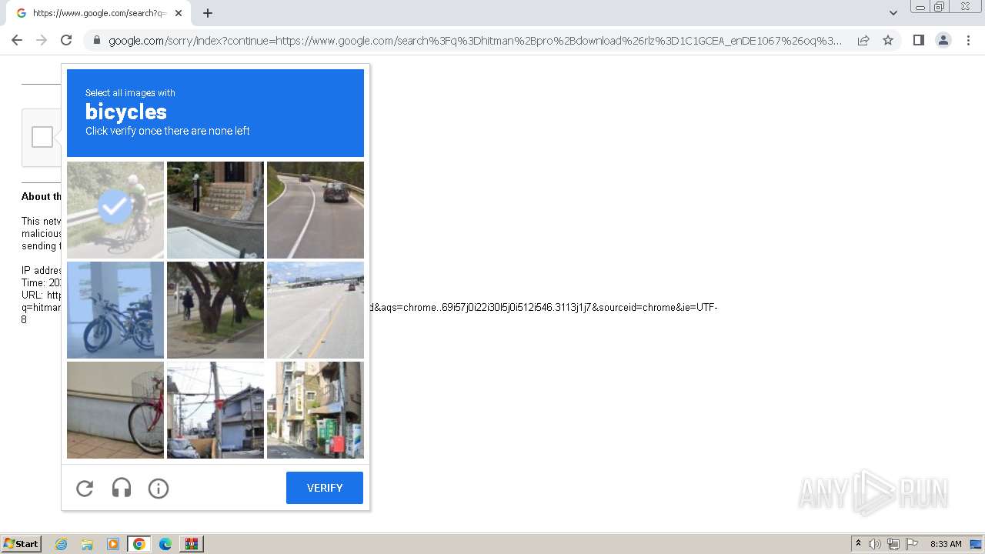Toggle the browser side panel
Screen dimensions: 985x554
click(x=919, y=40)
